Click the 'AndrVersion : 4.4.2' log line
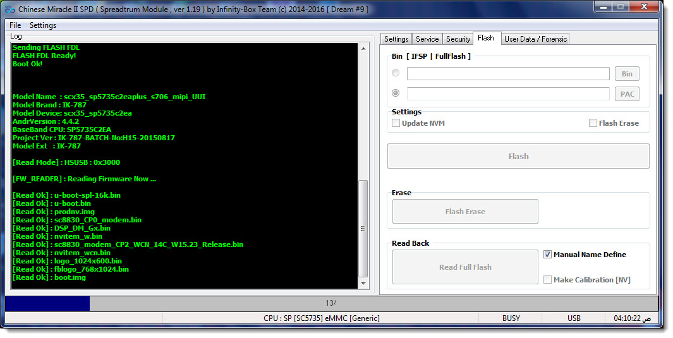This screenshot has width=673, height=338. [x=45, y=121]
